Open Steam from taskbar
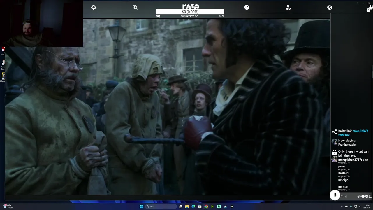This screenshot has height=210, width=373. pos(225,206)
